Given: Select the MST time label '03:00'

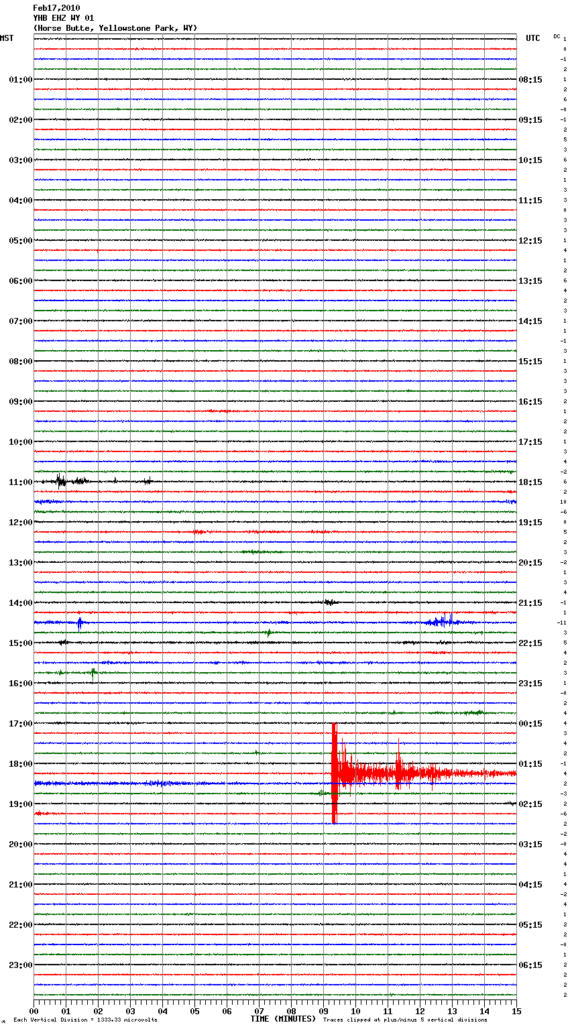Looking at the screenshot, I should tap(21, 160).
